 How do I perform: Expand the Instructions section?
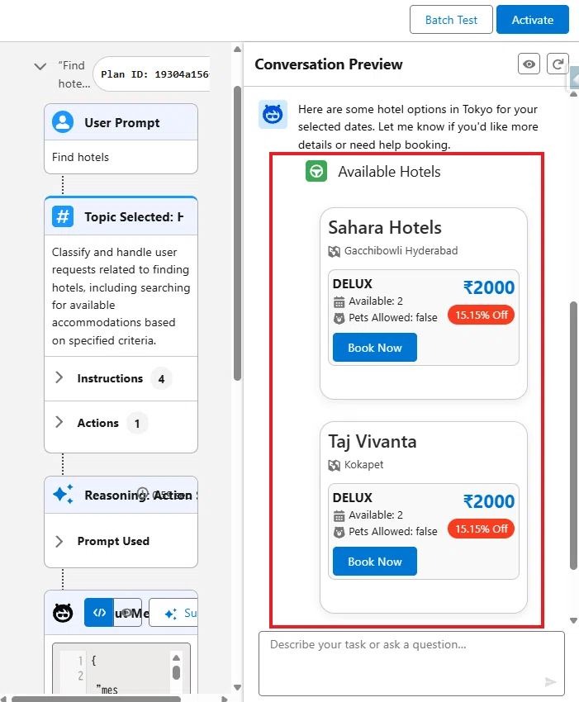tap(59, 377)
